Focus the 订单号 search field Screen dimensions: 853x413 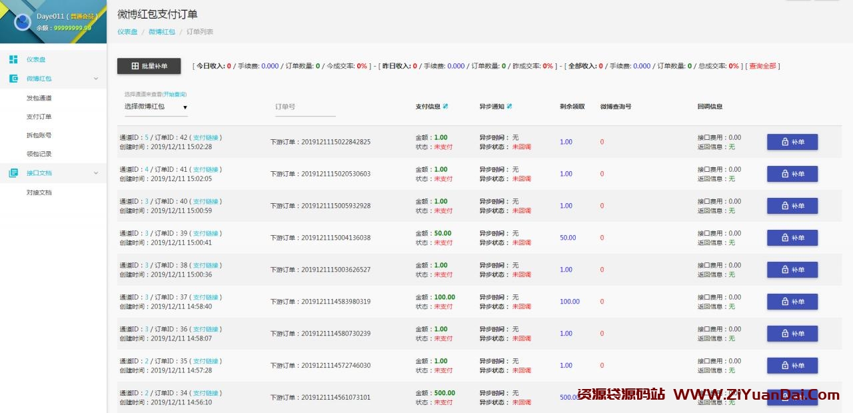(x=305, y=107)
